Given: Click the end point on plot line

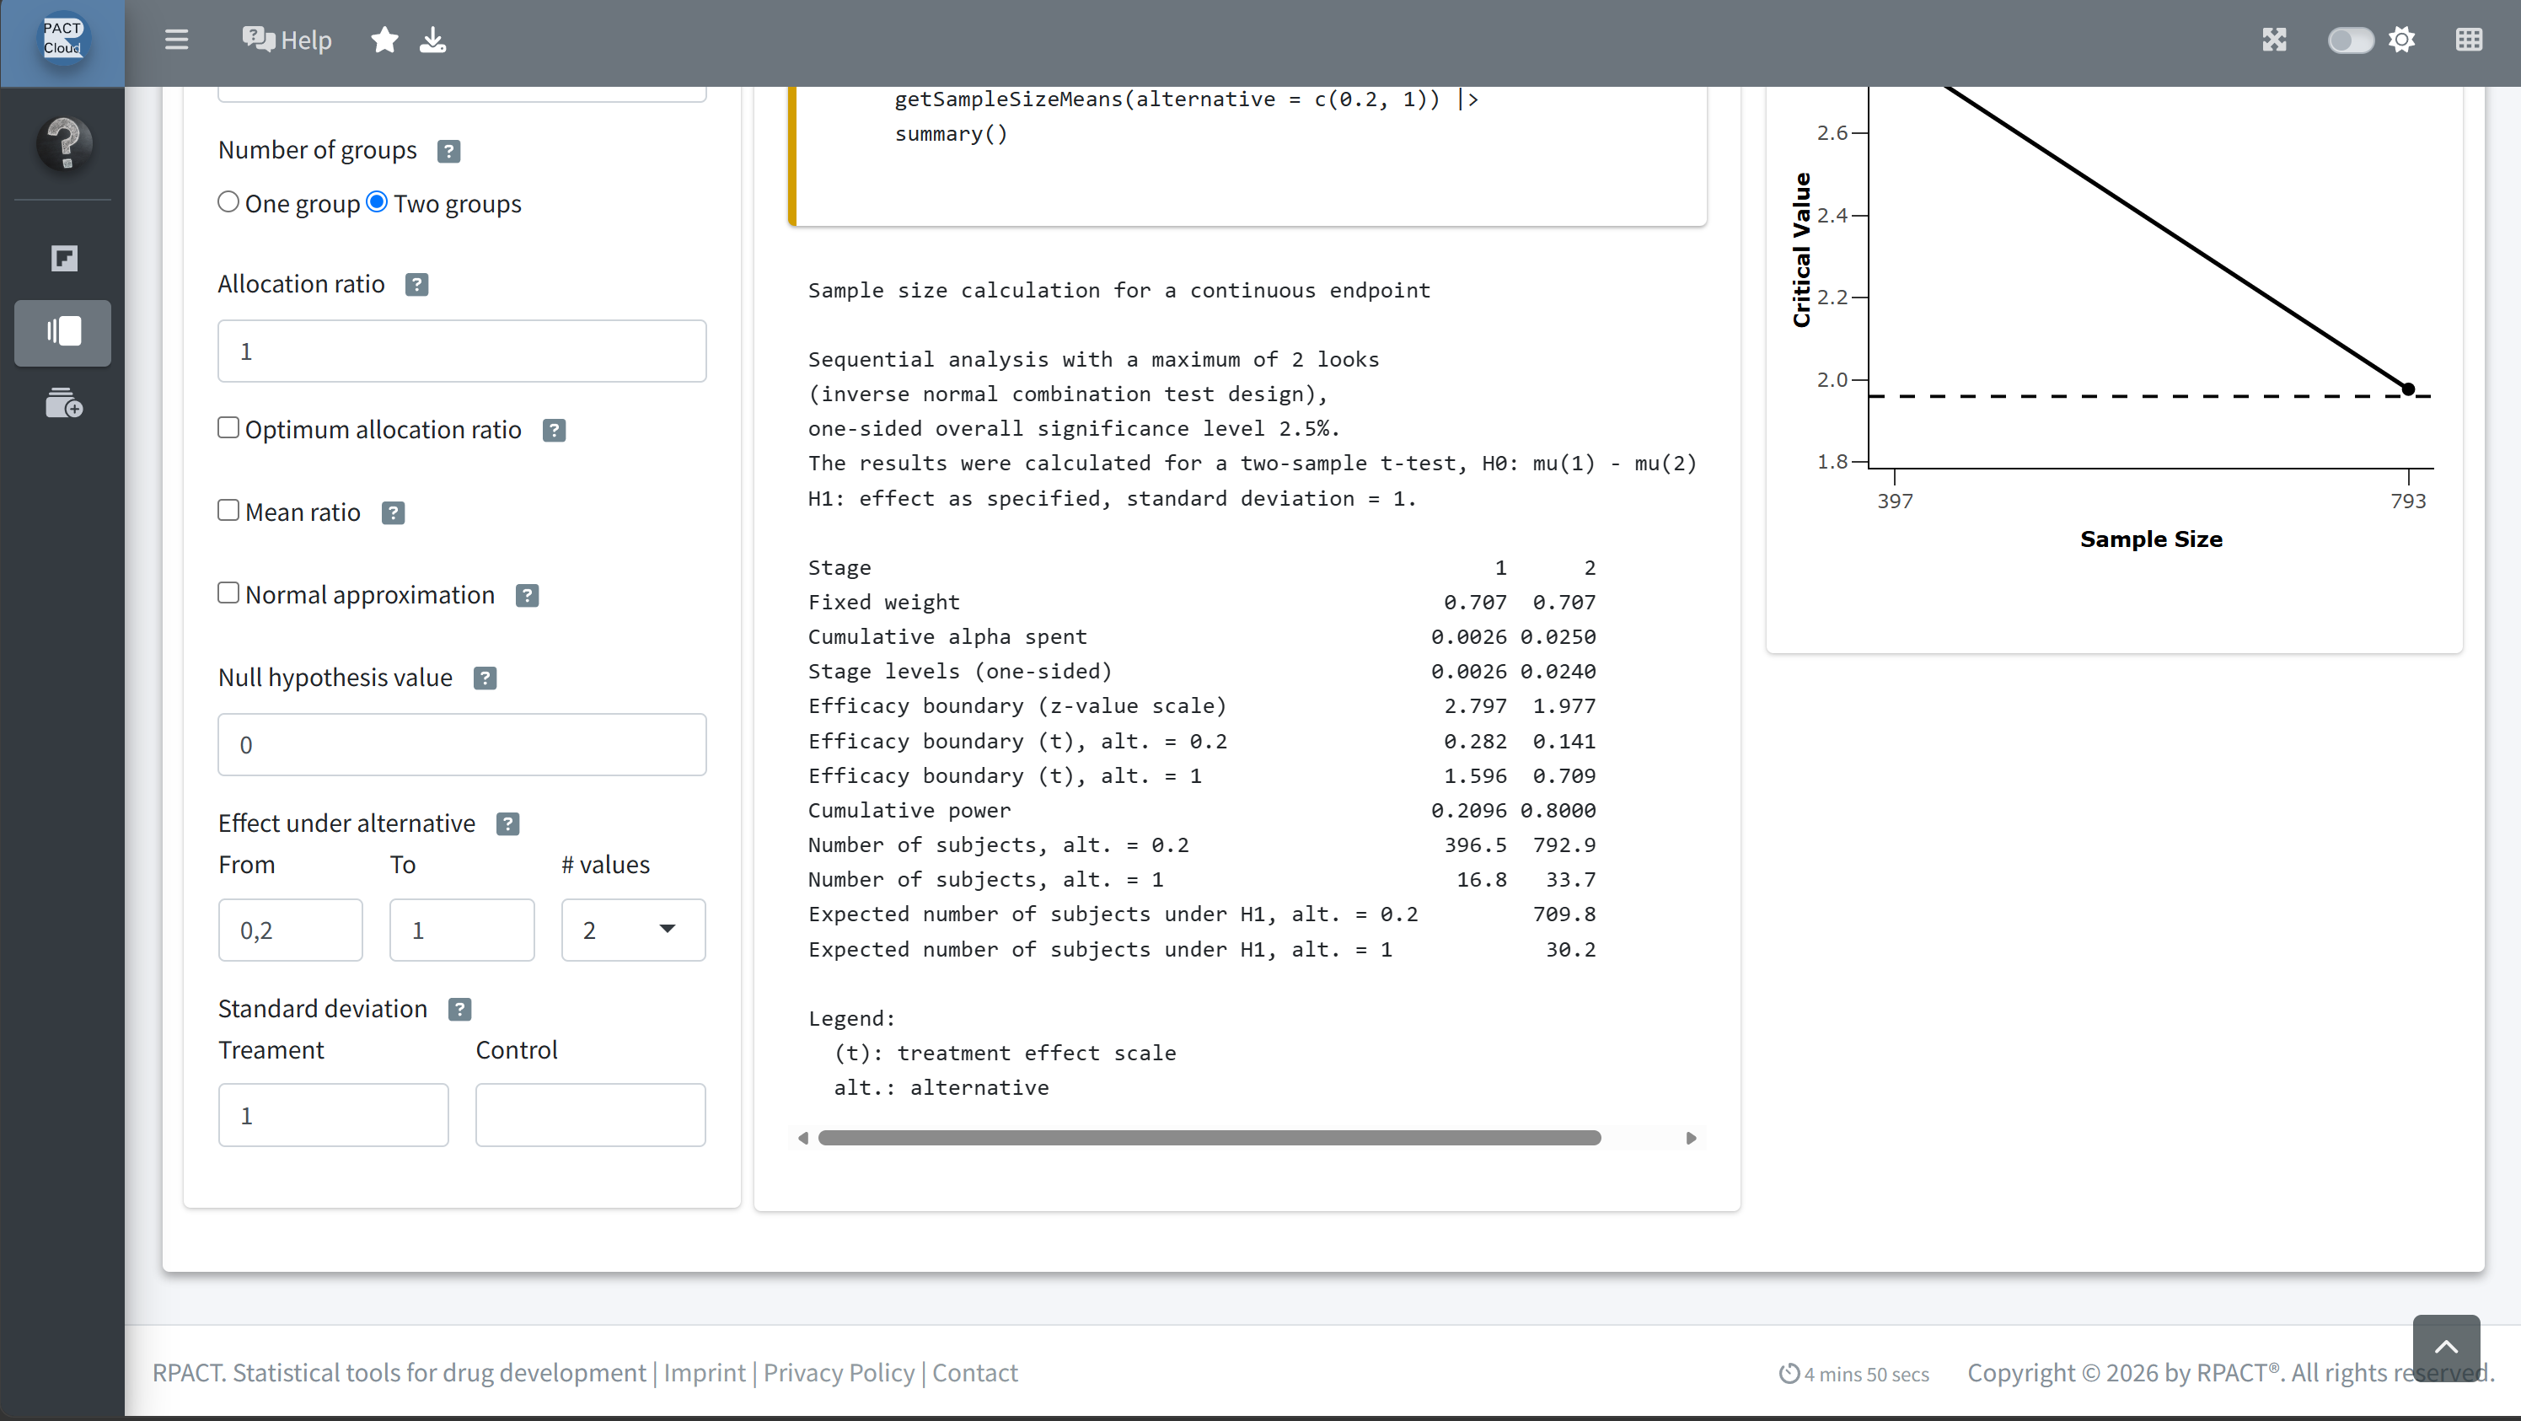Looking at the screenshot, I should click(2408, 389).
